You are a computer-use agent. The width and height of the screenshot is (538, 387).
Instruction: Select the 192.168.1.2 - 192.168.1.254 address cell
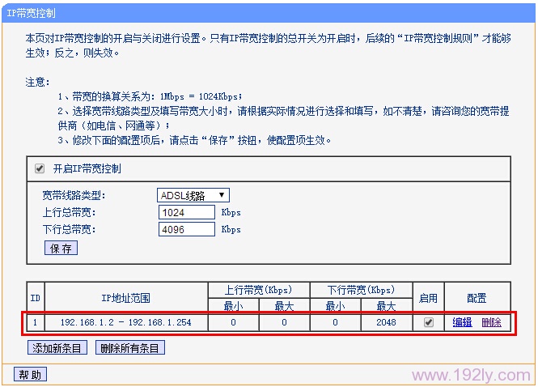(x=126, y=322)
